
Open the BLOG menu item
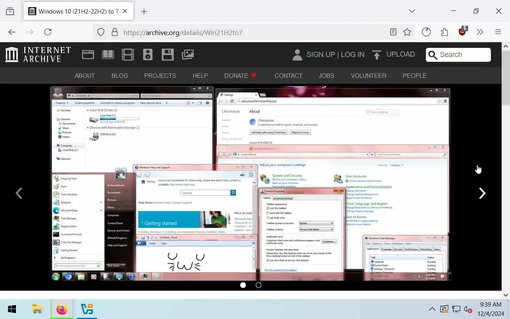(120, 75)
